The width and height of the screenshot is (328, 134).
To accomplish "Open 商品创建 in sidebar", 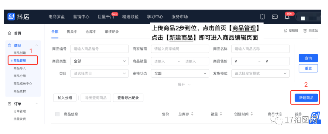I will coord(20,53).
